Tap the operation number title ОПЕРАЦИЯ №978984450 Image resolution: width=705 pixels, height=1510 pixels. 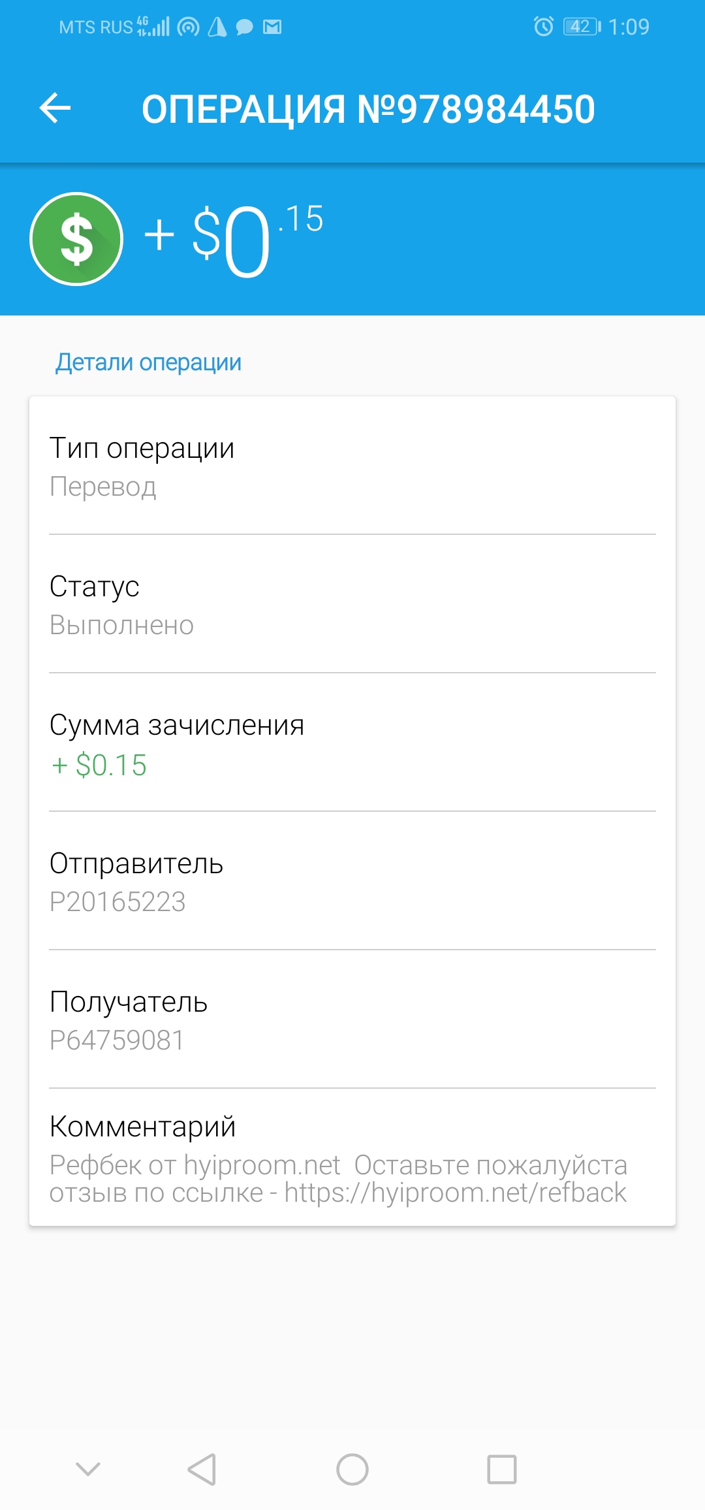coord(368,108)
